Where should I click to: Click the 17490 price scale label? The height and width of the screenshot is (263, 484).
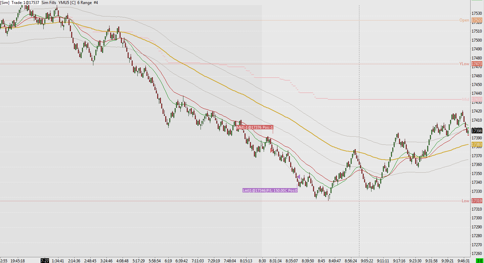477,49
